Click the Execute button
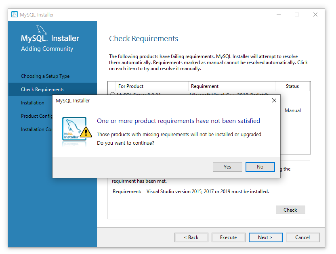The image size is (336, 254). pyautogui.click(x=228, y=237)
